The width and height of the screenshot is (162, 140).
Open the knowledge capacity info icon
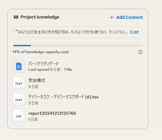pyautogui.click(x=140, y=52)
